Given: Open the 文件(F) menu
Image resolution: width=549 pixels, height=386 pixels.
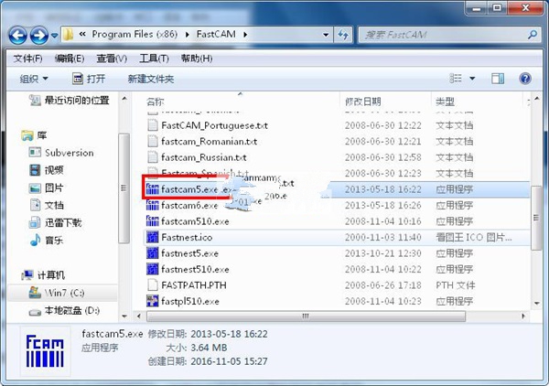Looking at the screenshot, I should (x=27, y=59).
